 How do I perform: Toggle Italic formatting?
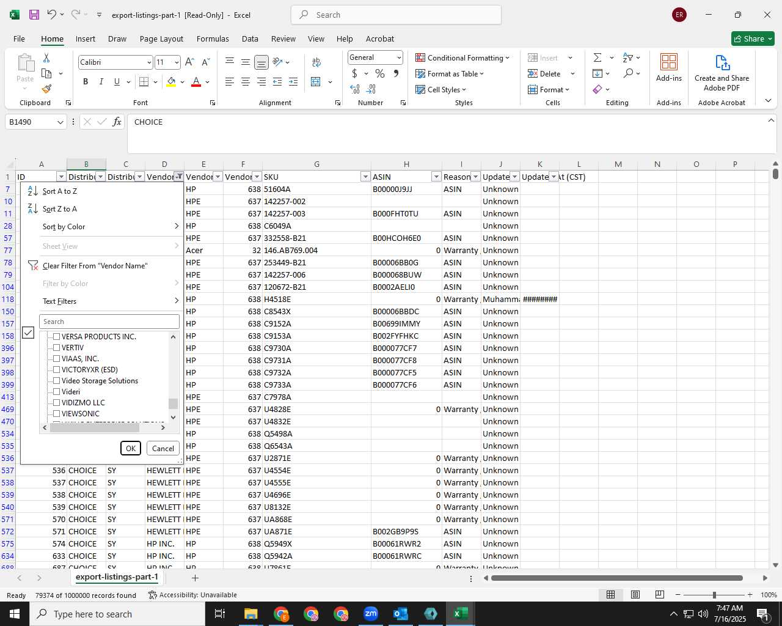(x=101, y=81)
